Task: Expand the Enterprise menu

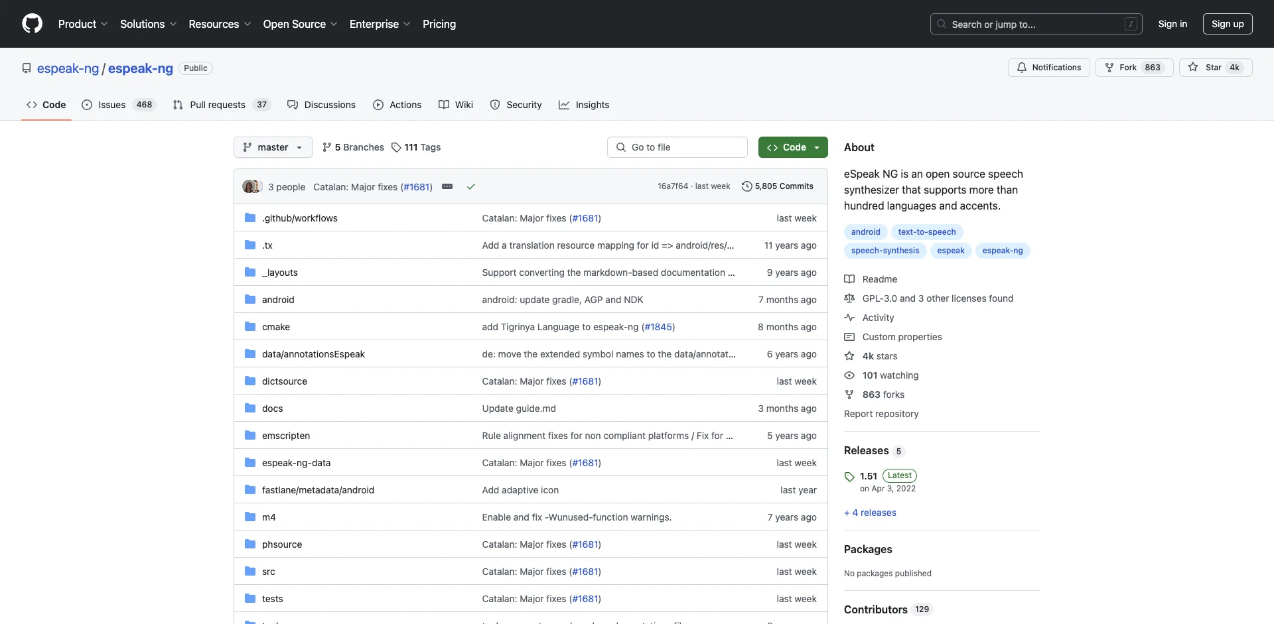Action: click(380, 24)
